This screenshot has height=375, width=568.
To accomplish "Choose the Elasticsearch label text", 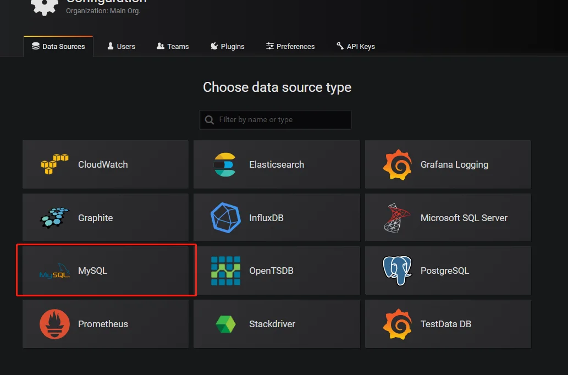I will point(277,164).
